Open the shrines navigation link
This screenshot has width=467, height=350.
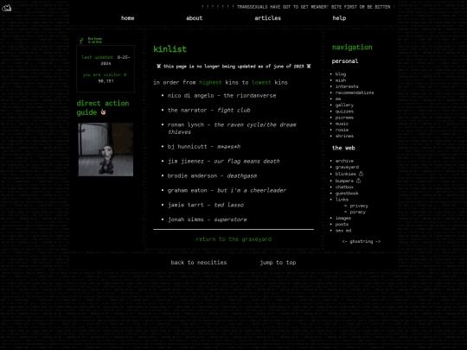tap(344, 136)
